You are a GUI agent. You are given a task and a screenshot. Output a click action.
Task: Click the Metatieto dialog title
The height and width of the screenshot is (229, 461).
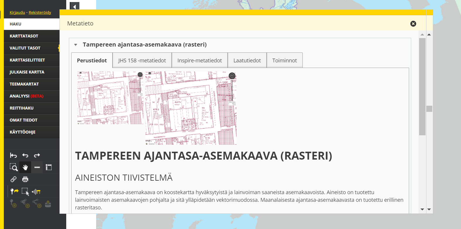80,23
